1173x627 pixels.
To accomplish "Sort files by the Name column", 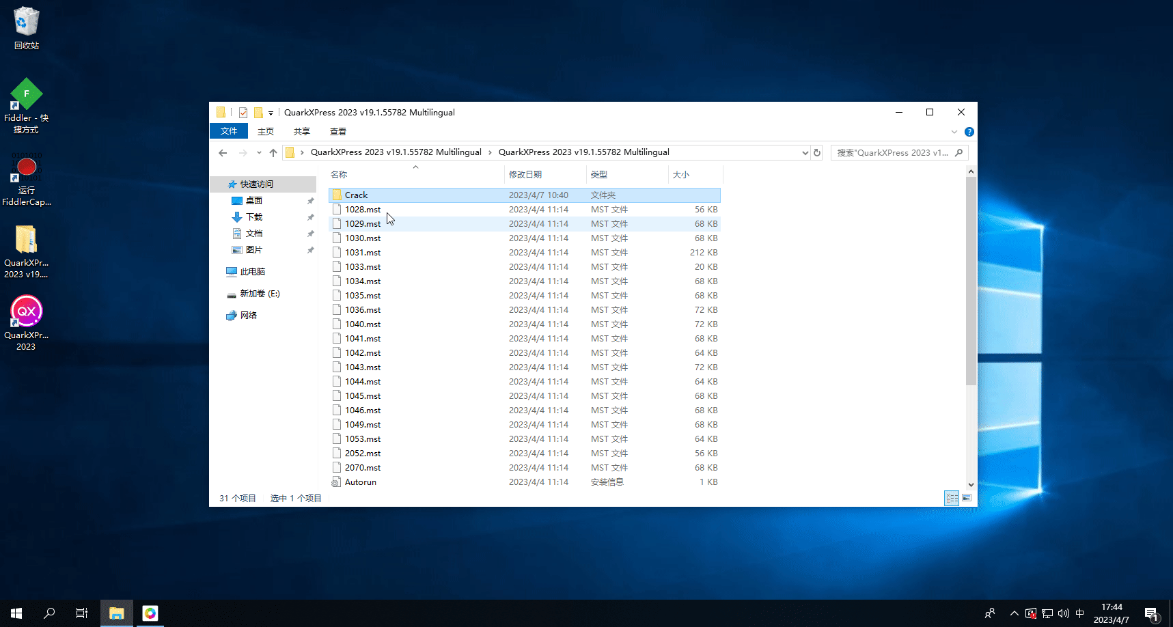I will pos(415,175).
